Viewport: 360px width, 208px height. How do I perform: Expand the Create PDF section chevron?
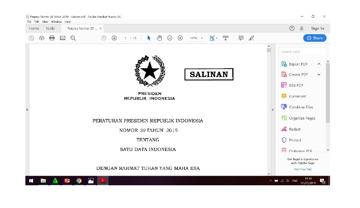coord(319,74)
